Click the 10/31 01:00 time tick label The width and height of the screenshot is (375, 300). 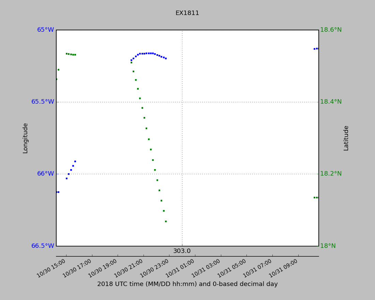180,269
